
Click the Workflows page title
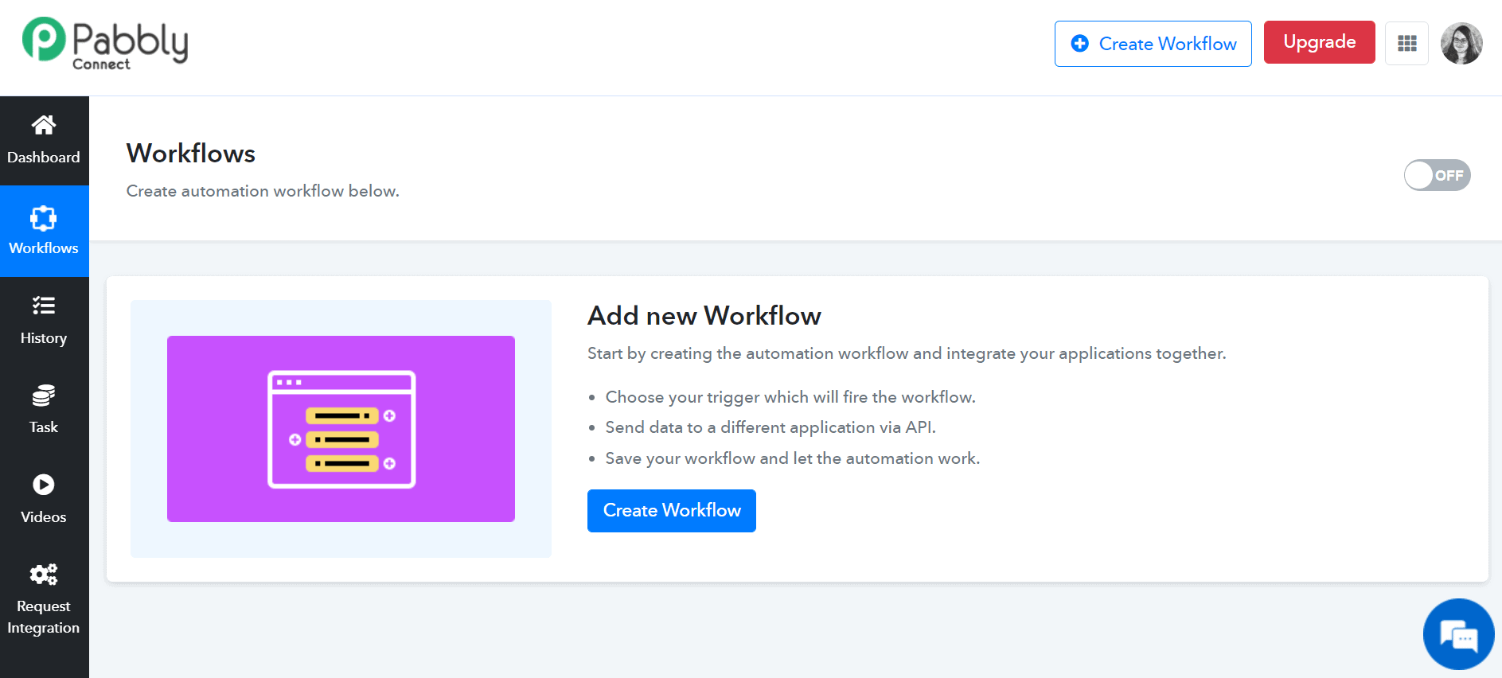(x=191, y=154)
